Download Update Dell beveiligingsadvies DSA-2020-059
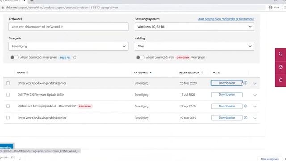286x161 pixels. 227,106
